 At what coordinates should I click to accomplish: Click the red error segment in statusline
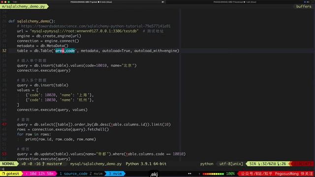[x=302, y=164]
